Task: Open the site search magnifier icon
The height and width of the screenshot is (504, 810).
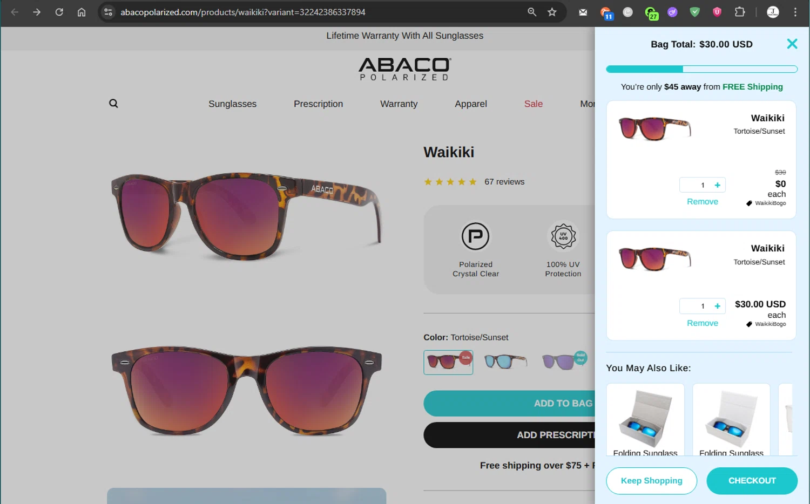Action: (x=113, y=103)
